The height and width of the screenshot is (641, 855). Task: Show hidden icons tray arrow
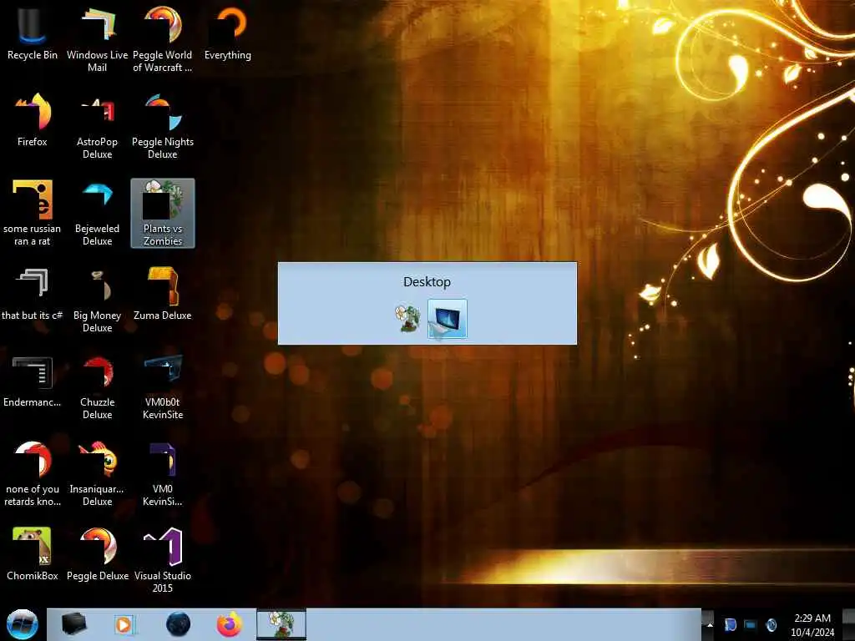[x=710, y=624]
